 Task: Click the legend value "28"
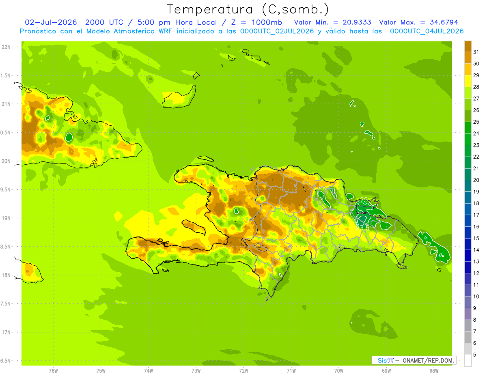point(476,87)
